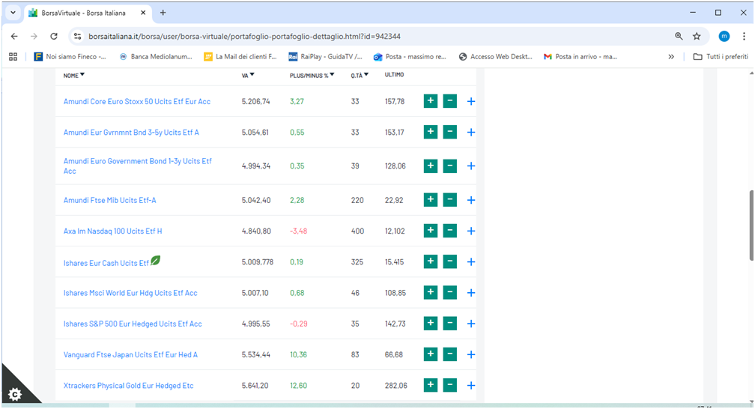Expand Ishares S&P 500 row with blue plus

471,324
